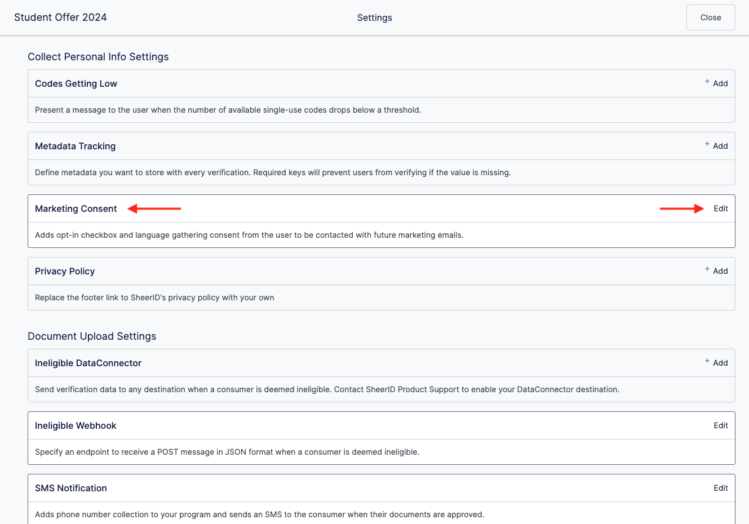Add a custom Privacy Policy
749x524 pixels.
point(716,271)
